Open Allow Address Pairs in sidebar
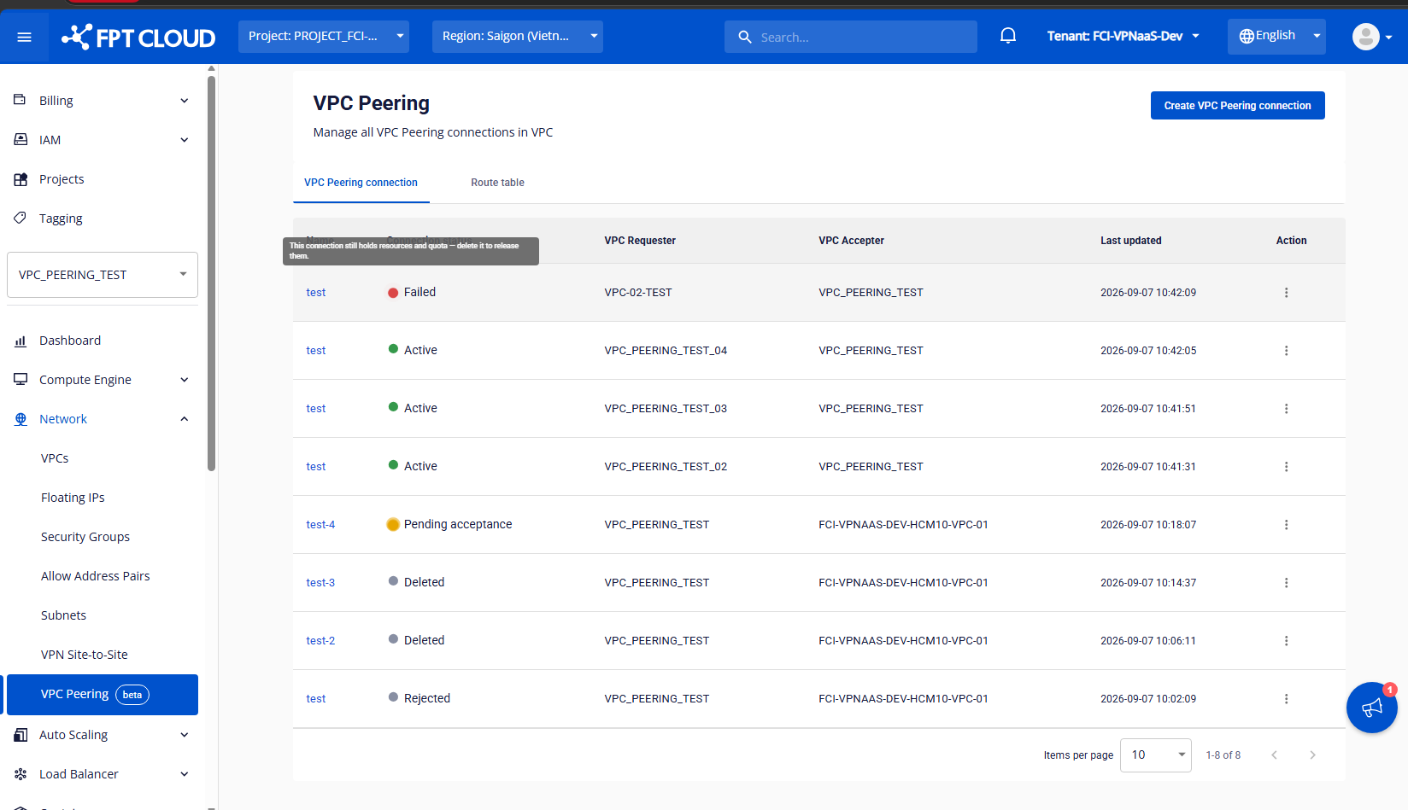The width and height of the screenshot is (1408, 810). [96, 576]
